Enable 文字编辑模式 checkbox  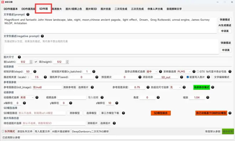click(x=212, y=77)
